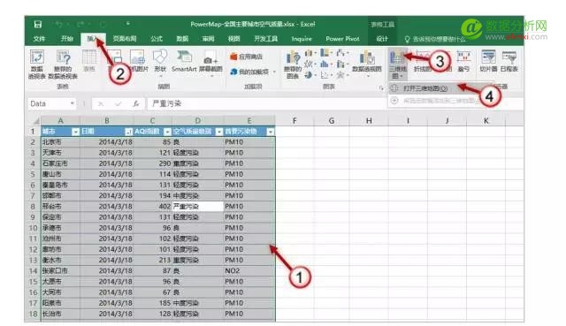Viewport: 566px width, 326px height.
Task: Click the Tell Me search box
Action: (x=435, y=39)
